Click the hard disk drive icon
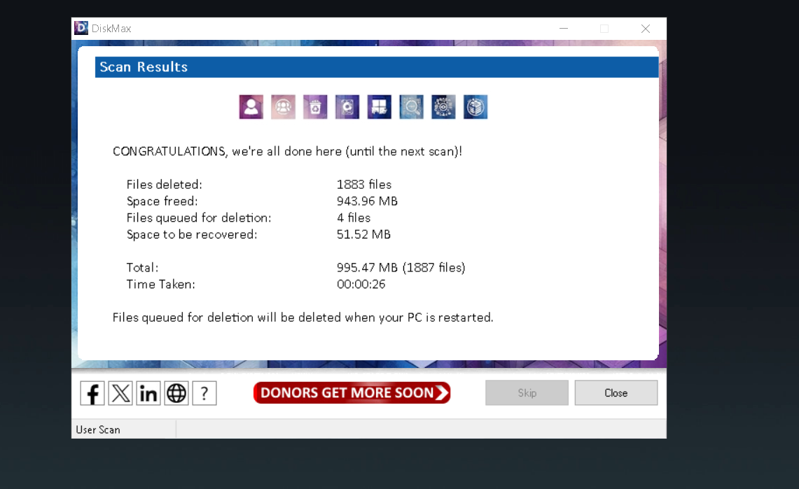The image size is (799, 489). point(347,107)
